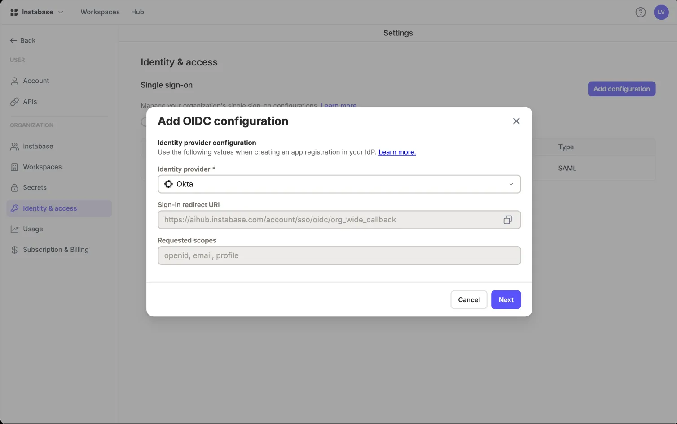This screenshot has width=677, height=424.
Task: Expand the Instabase organization switcher chevron
Action: [61, 12]
